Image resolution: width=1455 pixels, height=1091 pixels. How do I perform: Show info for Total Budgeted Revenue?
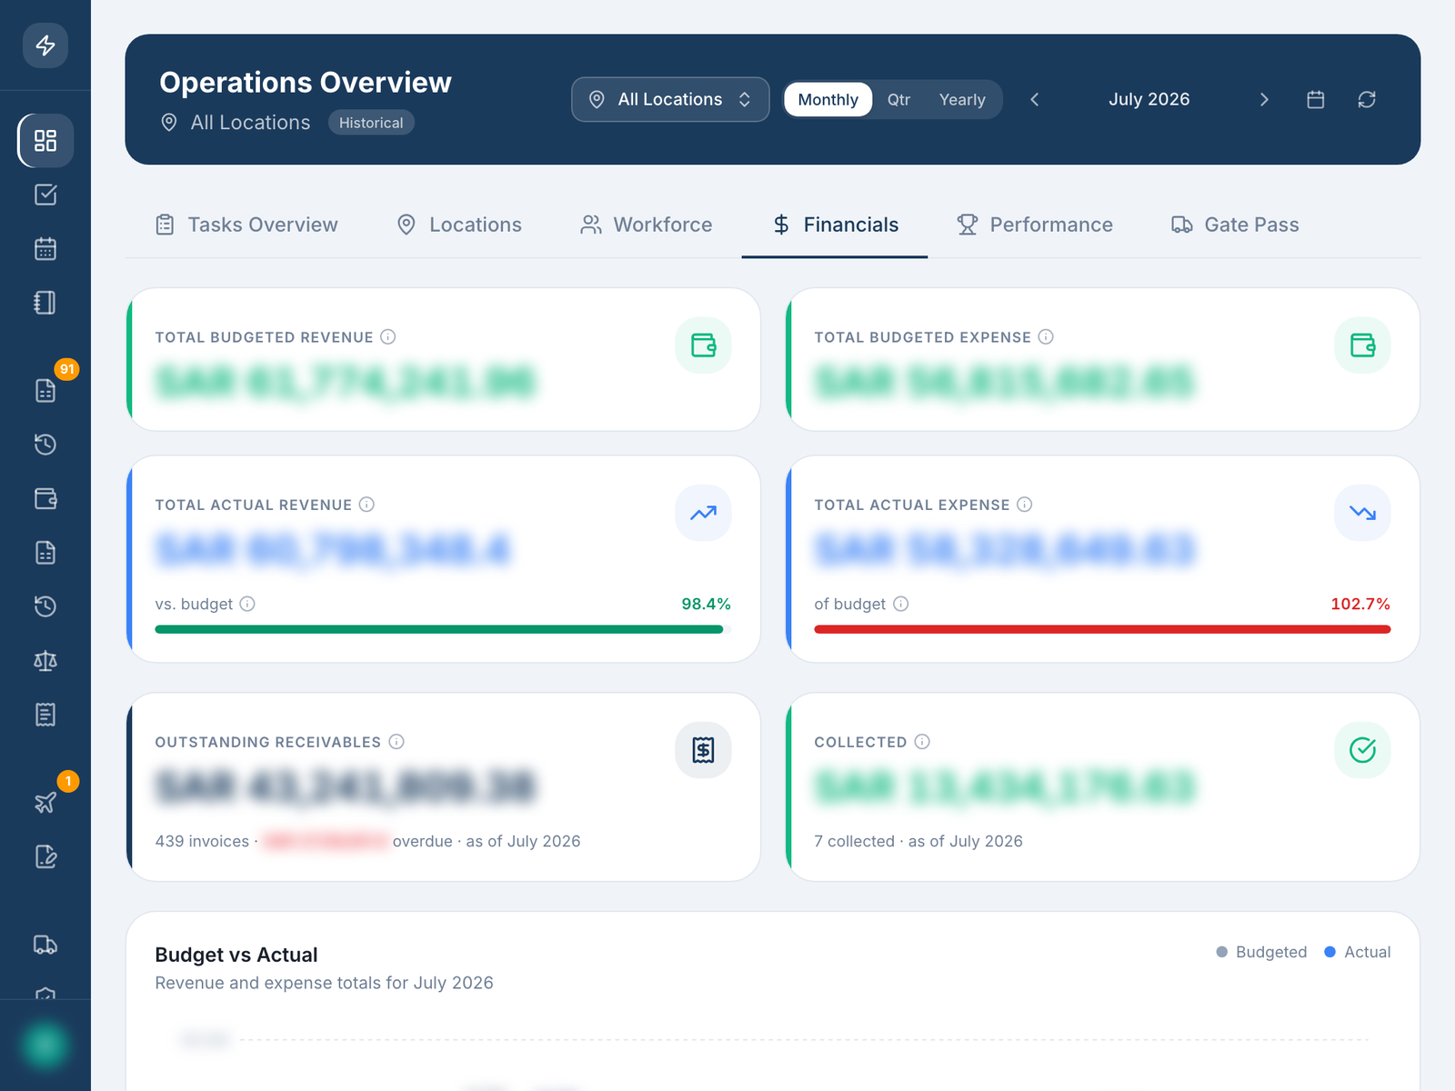388,337
